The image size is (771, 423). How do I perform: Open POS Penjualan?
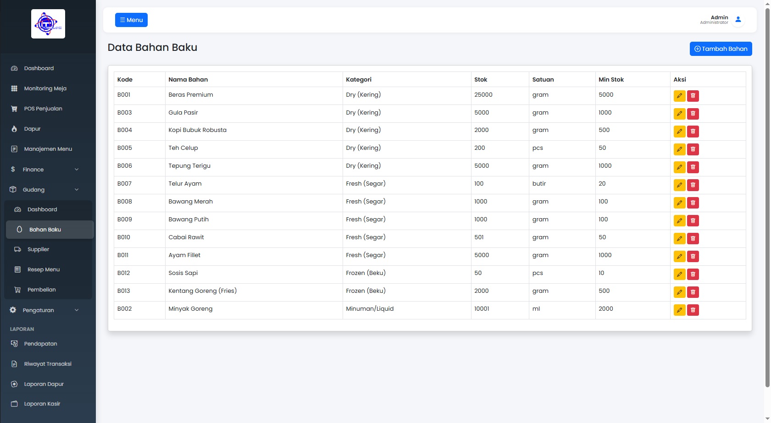tap(48, 109)
